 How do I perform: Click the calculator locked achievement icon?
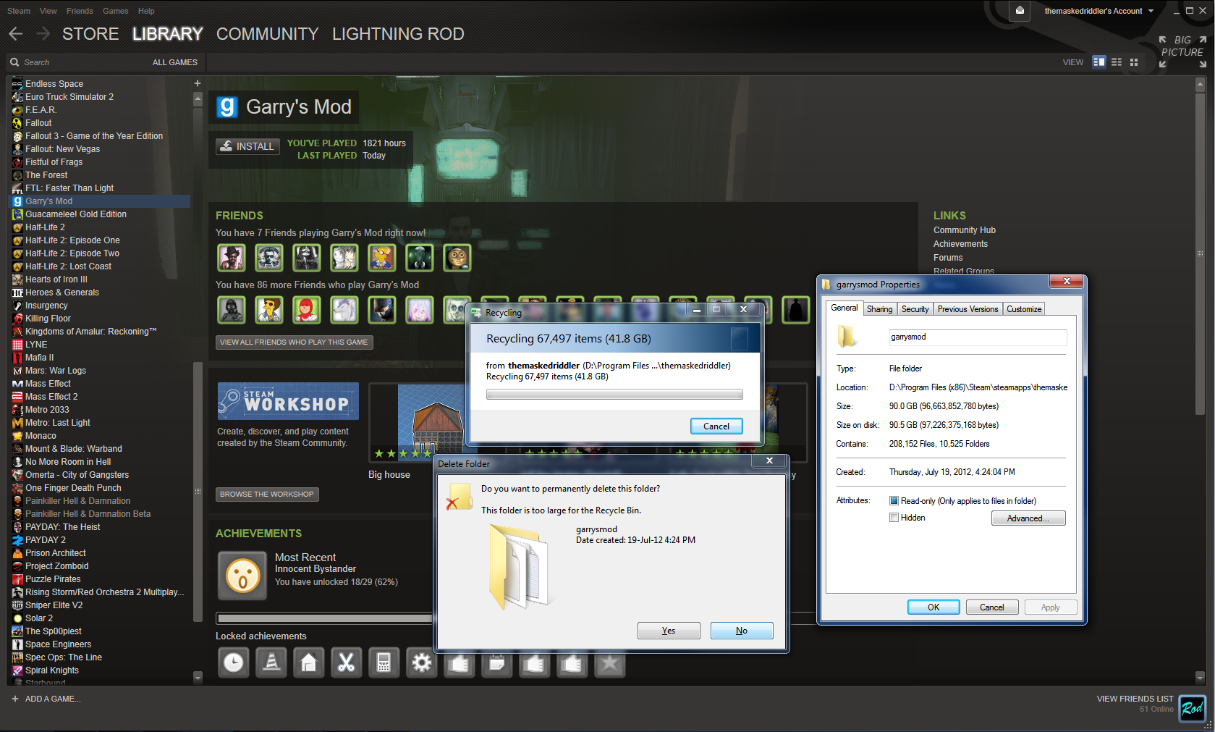(x=384, y=662)
